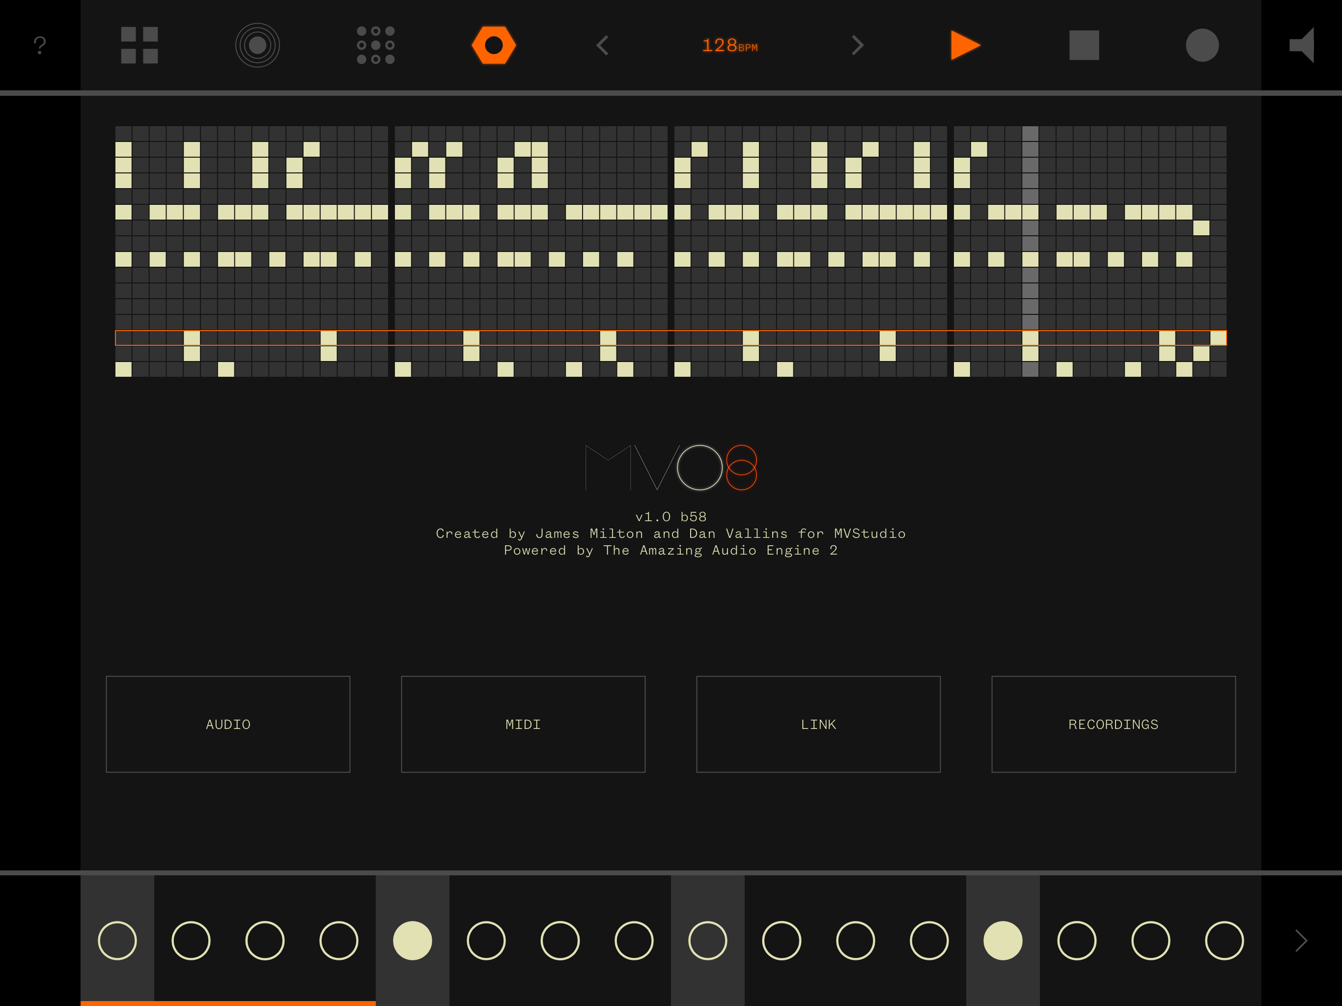Toggle step 7 in the step row
Screen dimensions: 1342x1006
click(560, 941)
